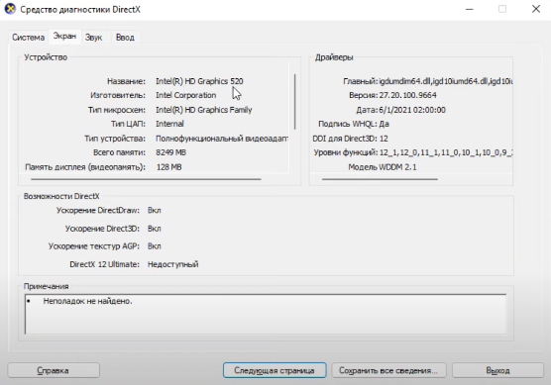Image resolution: width=551 pixels, height=385 pixels.
Task: Click the driver version 27.20.100.9664
Action: click(407, 95)
